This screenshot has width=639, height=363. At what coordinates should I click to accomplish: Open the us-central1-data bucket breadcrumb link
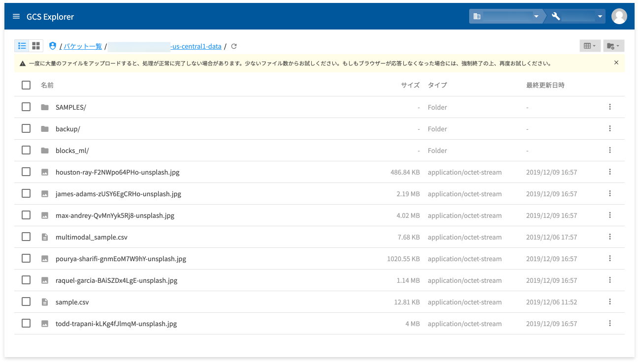[x=164, y=46]
